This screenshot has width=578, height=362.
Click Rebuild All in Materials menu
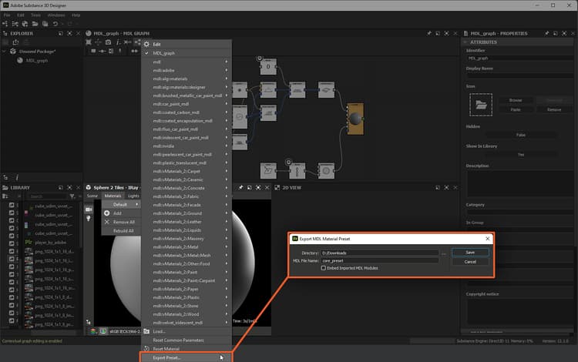121,231
